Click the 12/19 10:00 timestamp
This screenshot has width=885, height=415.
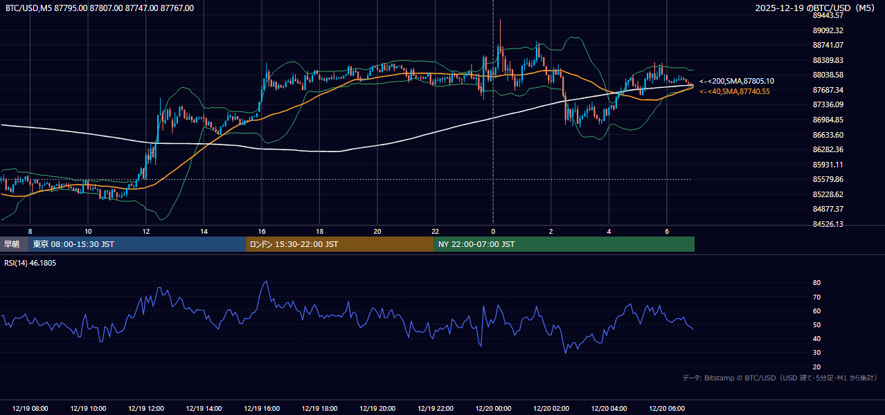(88, 409)
